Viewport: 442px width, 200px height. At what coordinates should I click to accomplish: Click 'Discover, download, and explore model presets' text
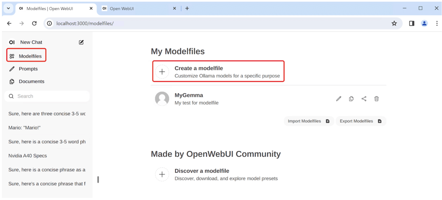[x=226, y=179]
